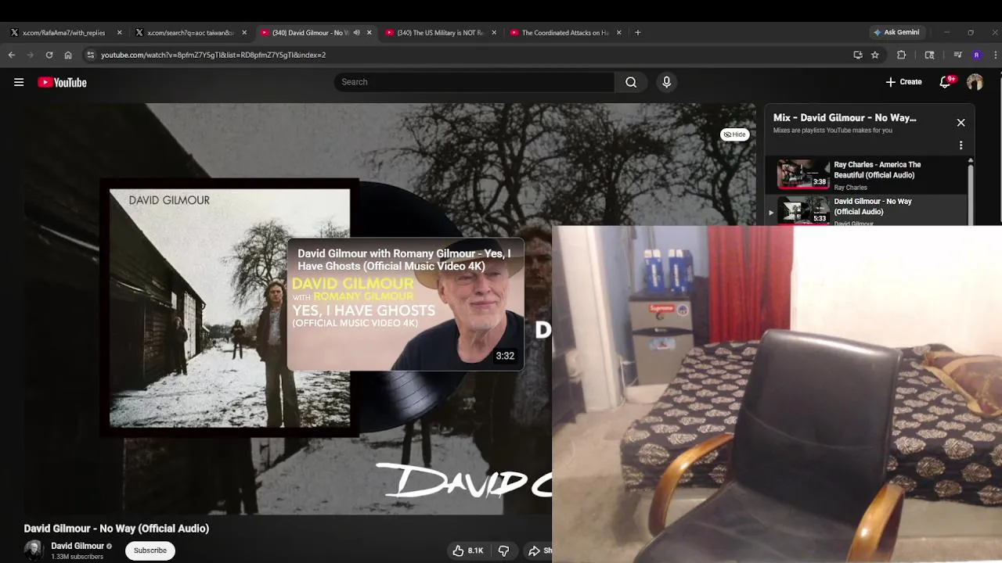Click the Mix - David Gilmour - No Way heading
Viewport: 1002px width, 563px height.
(x=845, y=118)
